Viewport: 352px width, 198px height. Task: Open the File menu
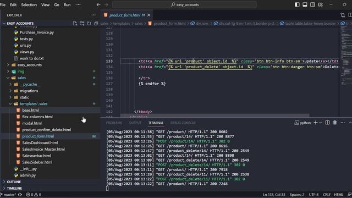(x=3, y=4)
